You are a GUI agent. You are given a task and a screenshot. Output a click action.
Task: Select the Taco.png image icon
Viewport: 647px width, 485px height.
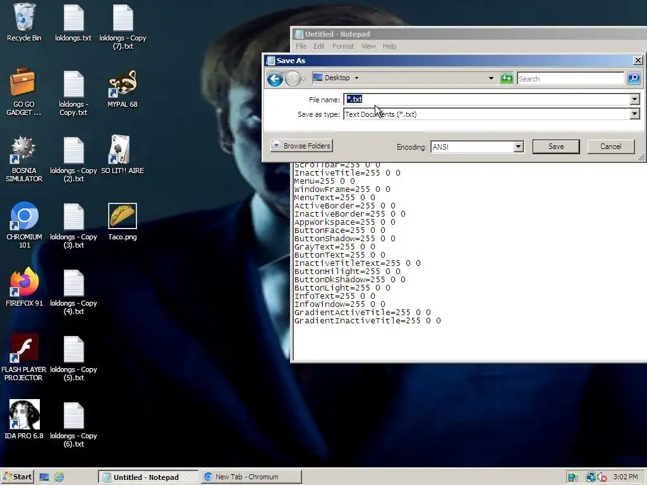(x=123, y=222)
